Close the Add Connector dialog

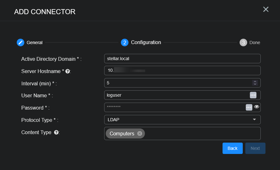pos(266,9)
